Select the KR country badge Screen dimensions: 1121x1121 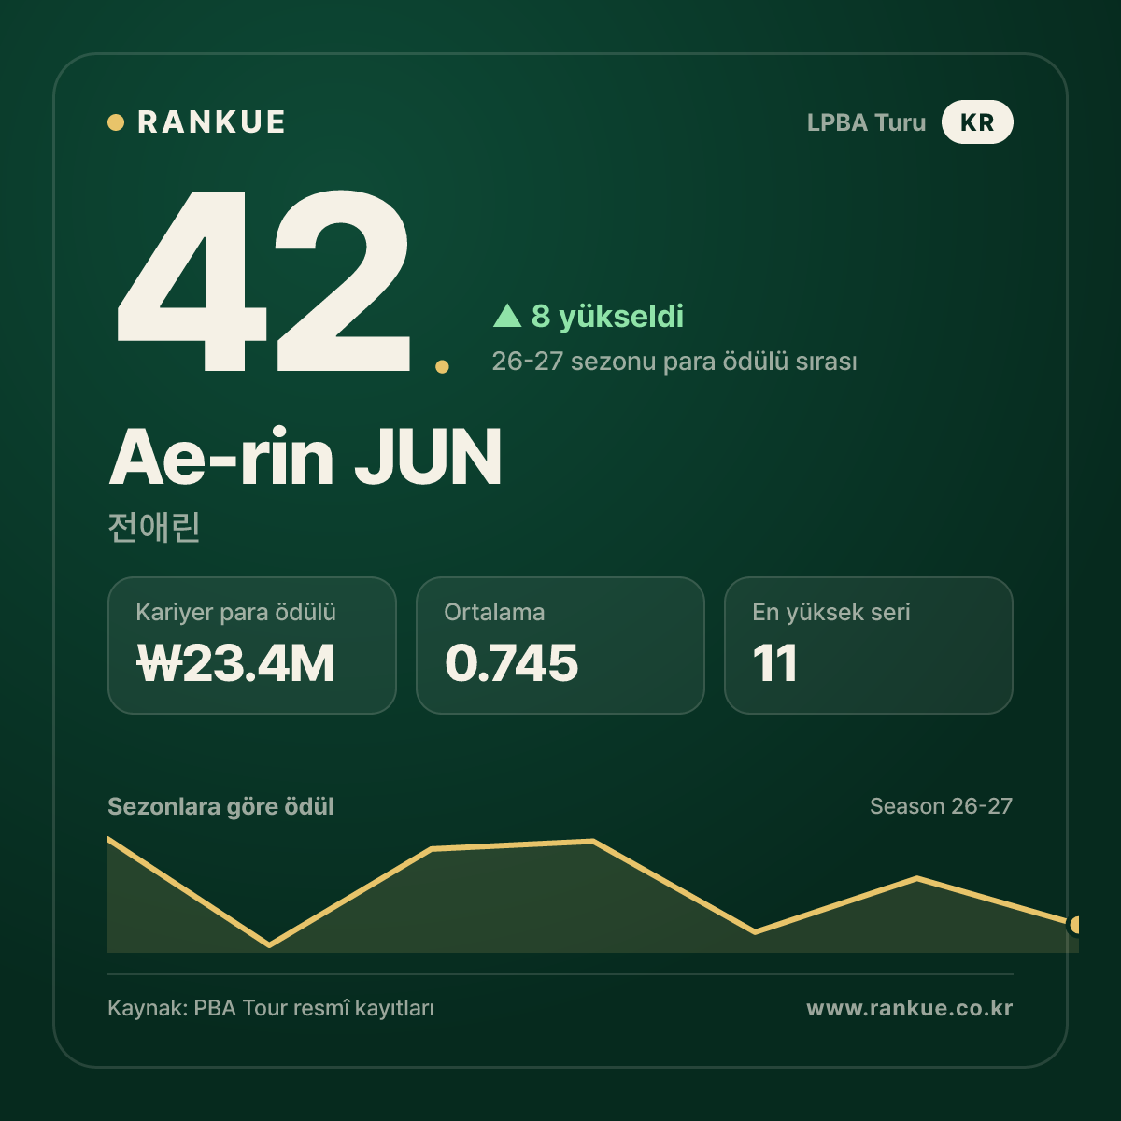pyautogui.click(x=977, y=122)
